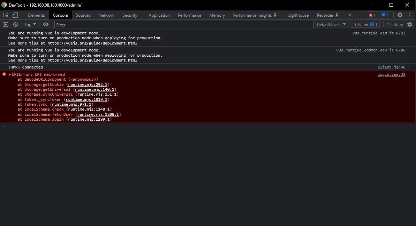Image resolution: width=416 pixels, height=226 pixels.
Task: Open runtime.mjs:292:1 stack trace link
Action: click(88, 84)
